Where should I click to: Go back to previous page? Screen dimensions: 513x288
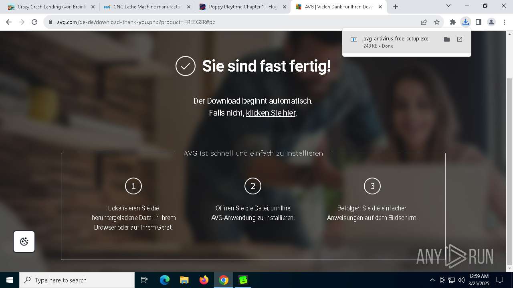(x=9, y=22)
